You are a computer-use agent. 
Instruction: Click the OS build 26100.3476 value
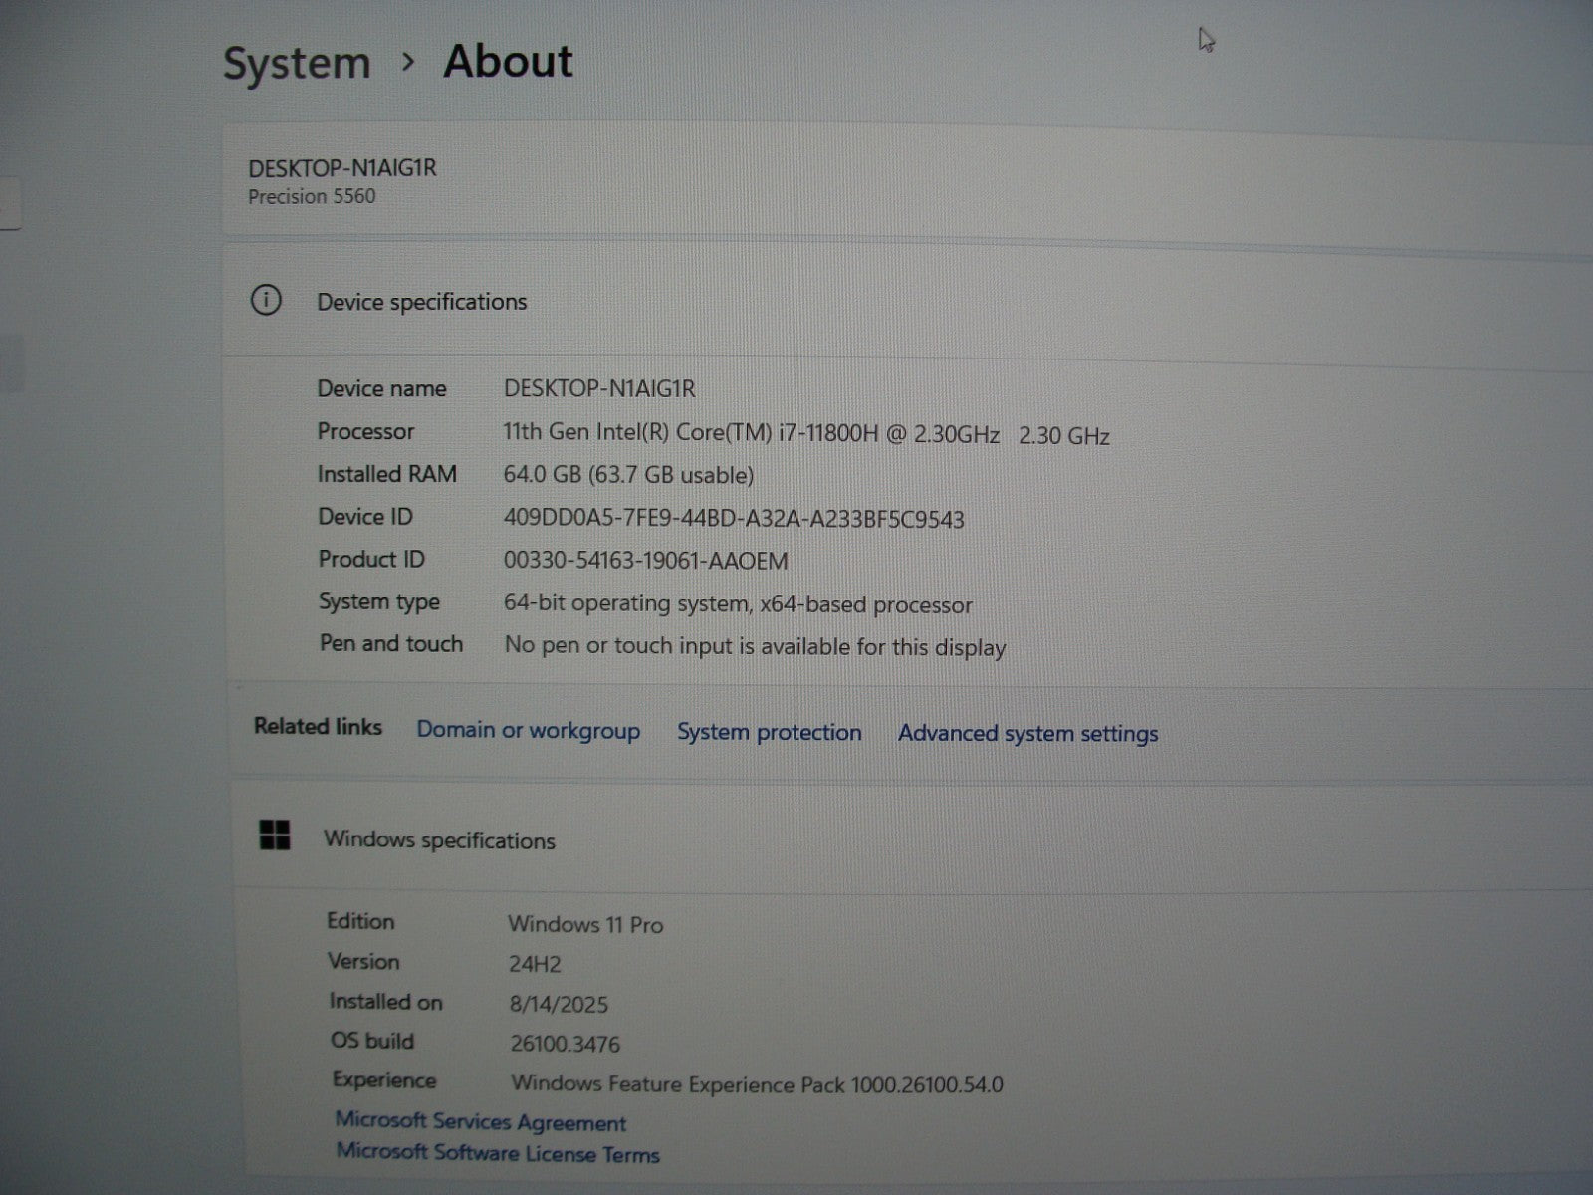[x=565, y=1044]
